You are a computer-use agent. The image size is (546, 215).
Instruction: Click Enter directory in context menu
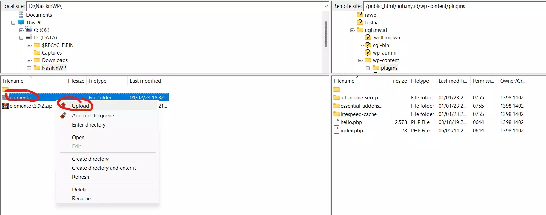point(89,125)
